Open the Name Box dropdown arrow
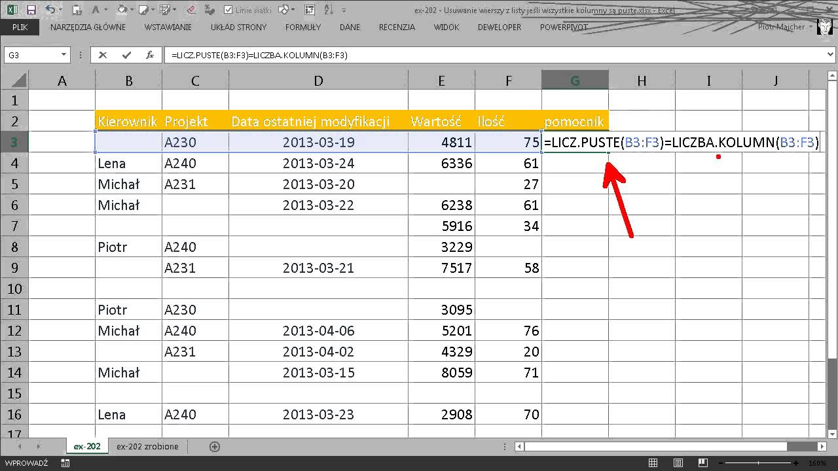 (64, 56)
